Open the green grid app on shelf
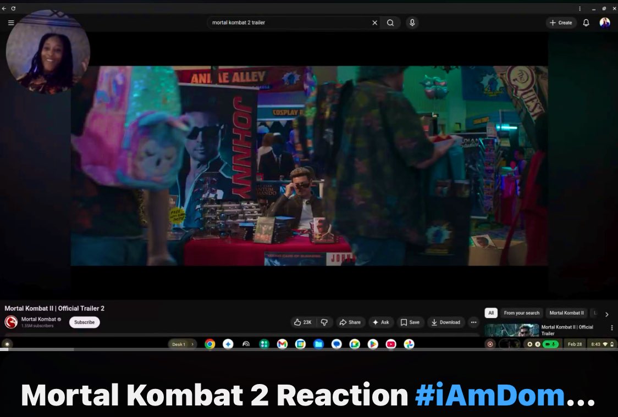Screen dimensions: 618x417 (264, 344)
